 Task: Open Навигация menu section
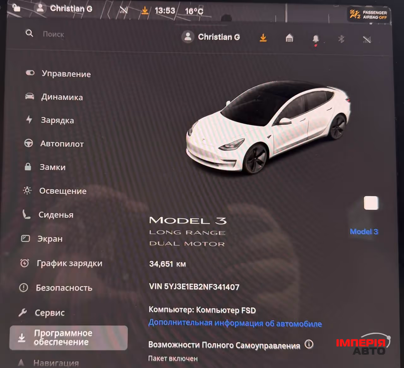[48, 363]
